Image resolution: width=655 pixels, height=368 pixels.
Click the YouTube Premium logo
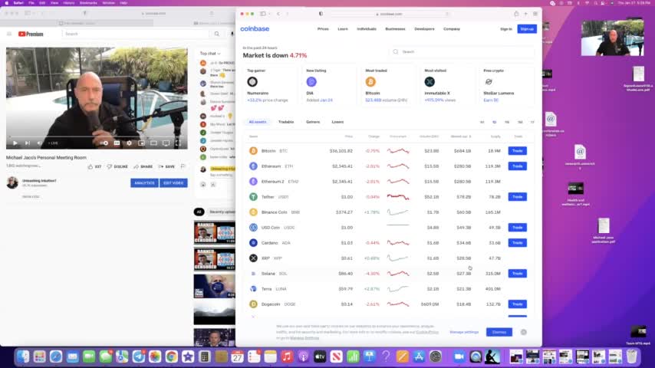click(31, 34)
